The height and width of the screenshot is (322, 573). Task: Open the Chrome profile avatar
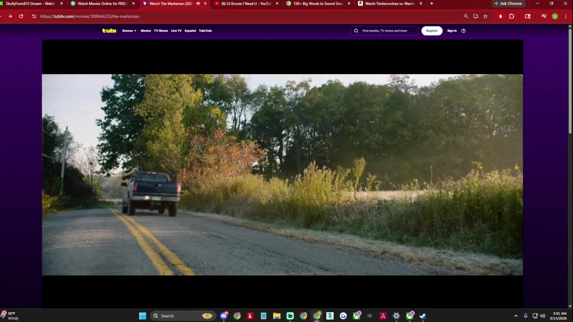(x=555, y=16)
